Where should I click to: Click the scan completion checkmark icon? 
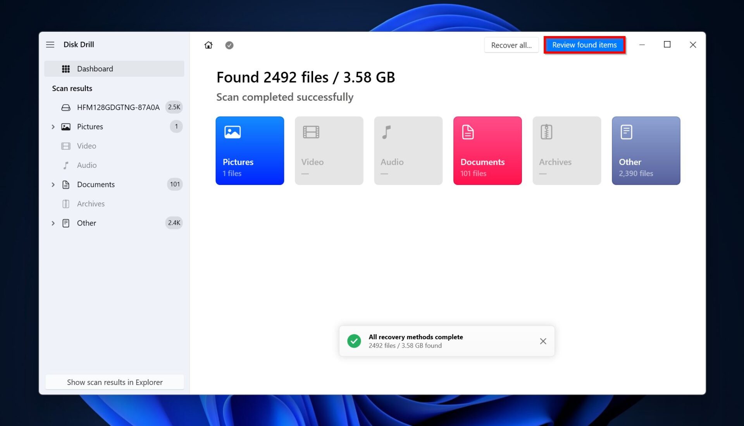pos(229,45)
